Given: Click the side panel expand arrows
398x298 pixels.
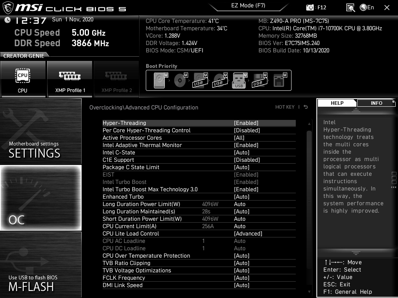Looking at the screenshot, I should coord(394,187).
